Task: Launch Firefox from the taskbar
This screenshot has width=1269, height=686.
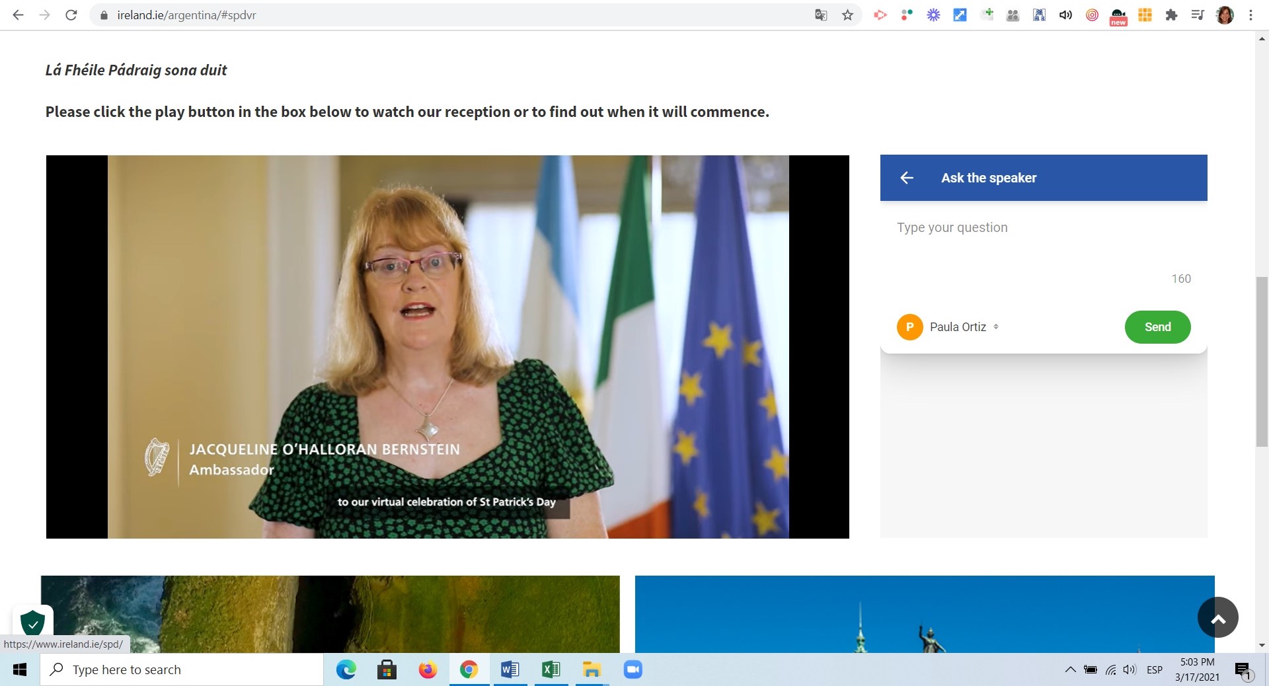Action: click(x=428, y=669)
